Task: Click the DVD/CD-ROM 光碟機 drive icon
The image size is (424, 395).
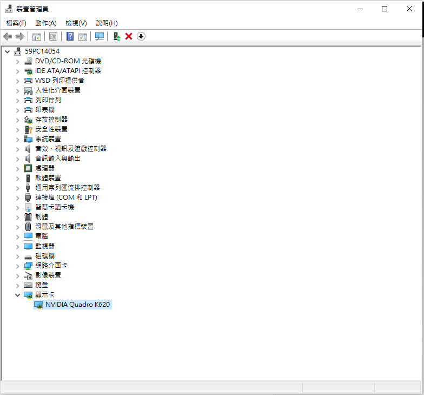Action: (28, 61)
